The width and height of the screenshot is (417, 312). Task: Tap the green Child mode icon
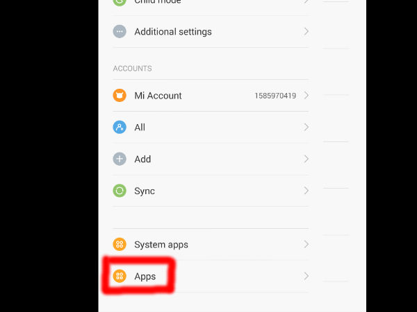tap(120, 2)
